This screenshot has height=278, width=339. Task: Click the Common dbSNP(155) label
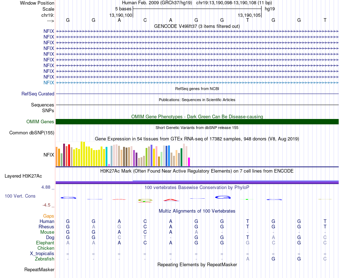pyautogui.click(x=32, y=133)
